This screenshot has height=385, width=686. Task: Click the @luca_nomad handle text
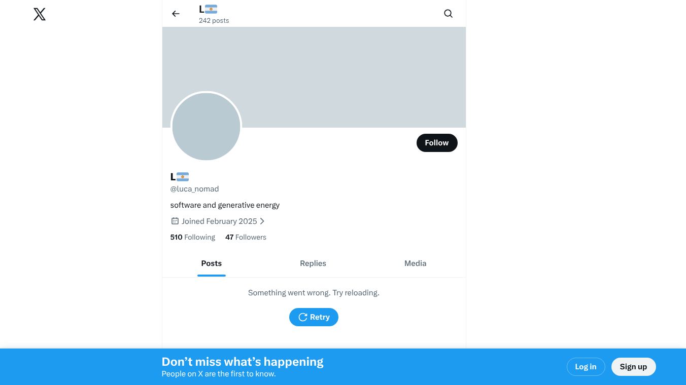(194, 189)
